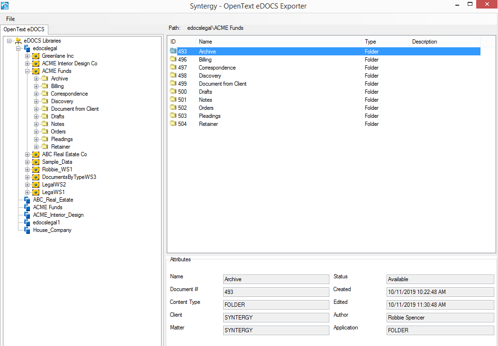This screenshot has height=346, width=498.
Task: Expand the ACME Interior Design Co workspace
Action: coord(27,64)
